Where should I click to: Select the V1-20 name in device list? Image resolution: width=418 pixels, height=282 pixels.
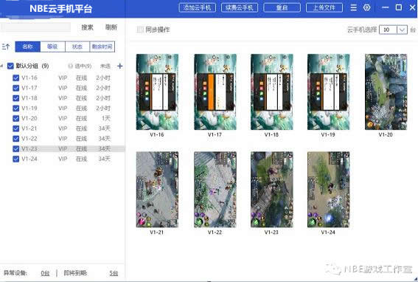[29, 118]
